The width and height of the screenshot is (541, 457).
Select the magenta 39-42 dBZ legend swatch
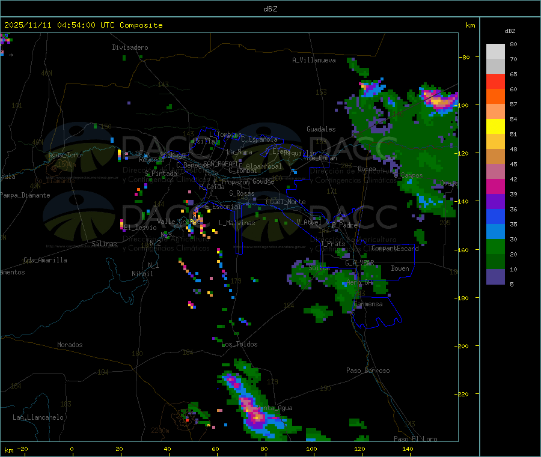click(x=495, y=186)
